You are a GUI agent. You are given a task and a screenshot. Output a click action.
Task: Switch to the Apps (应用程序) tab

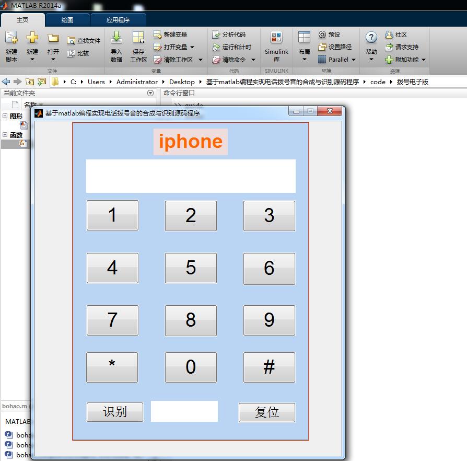click(118, 20)
